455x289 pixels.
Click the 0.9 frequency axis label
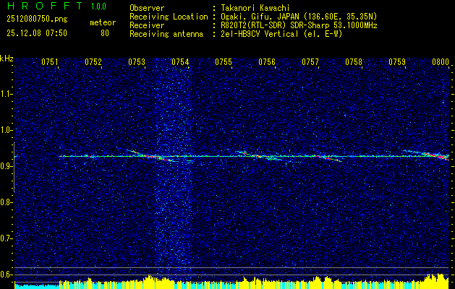(x=6, y=166)
